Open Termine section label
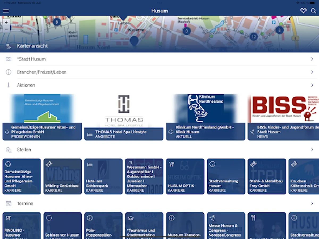The width and height of the screenshot is (319, 239). tap(25, 204)
